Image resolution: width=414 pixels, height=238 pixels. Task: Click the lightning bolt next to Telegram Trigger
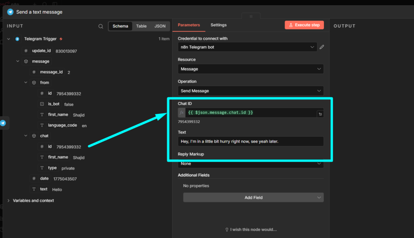[x=60, y=38]
